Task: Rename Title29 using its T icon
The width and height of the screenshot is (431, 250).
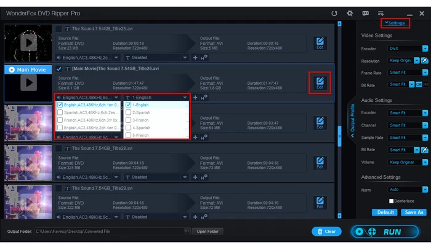Action: pos(67,189)
